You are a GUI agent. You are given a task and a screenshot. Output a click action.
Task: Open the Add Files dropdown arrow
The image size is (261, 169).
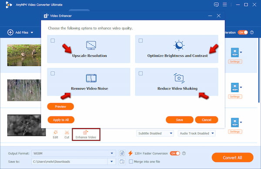[x=32, y=33]
